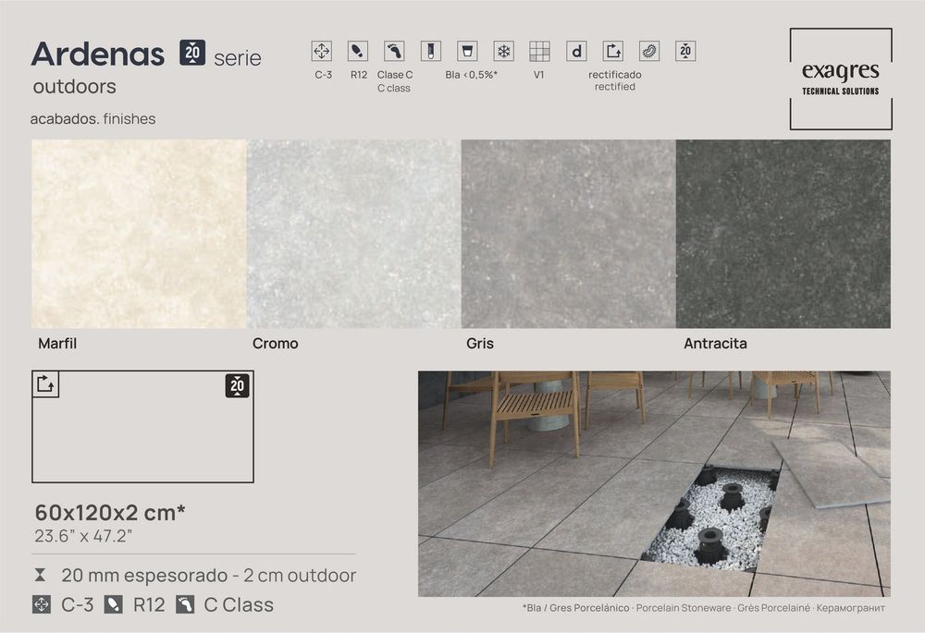This screenshot has width=925, height=633.
Task: Click the V1 shade variation grid icon
Action: pyautogui.click(x=538, y=52)
